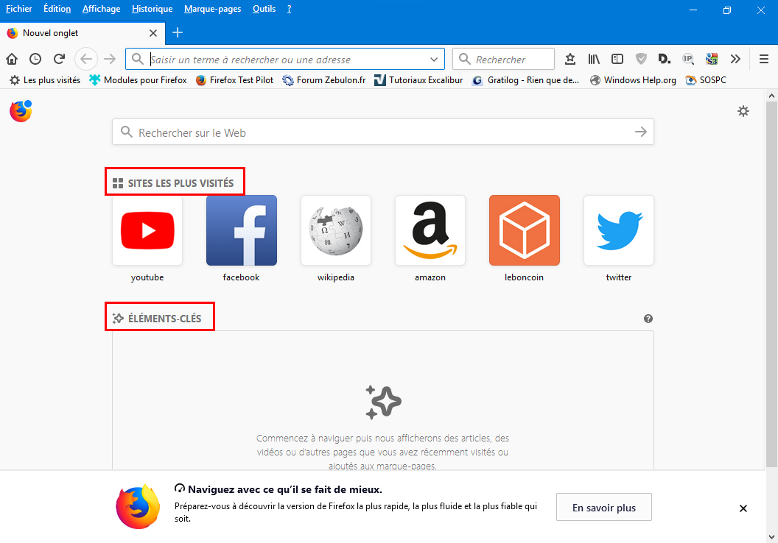The image size is (778, 543).
Task: Click scrollbar down arrow
Action: pos(771,537)
